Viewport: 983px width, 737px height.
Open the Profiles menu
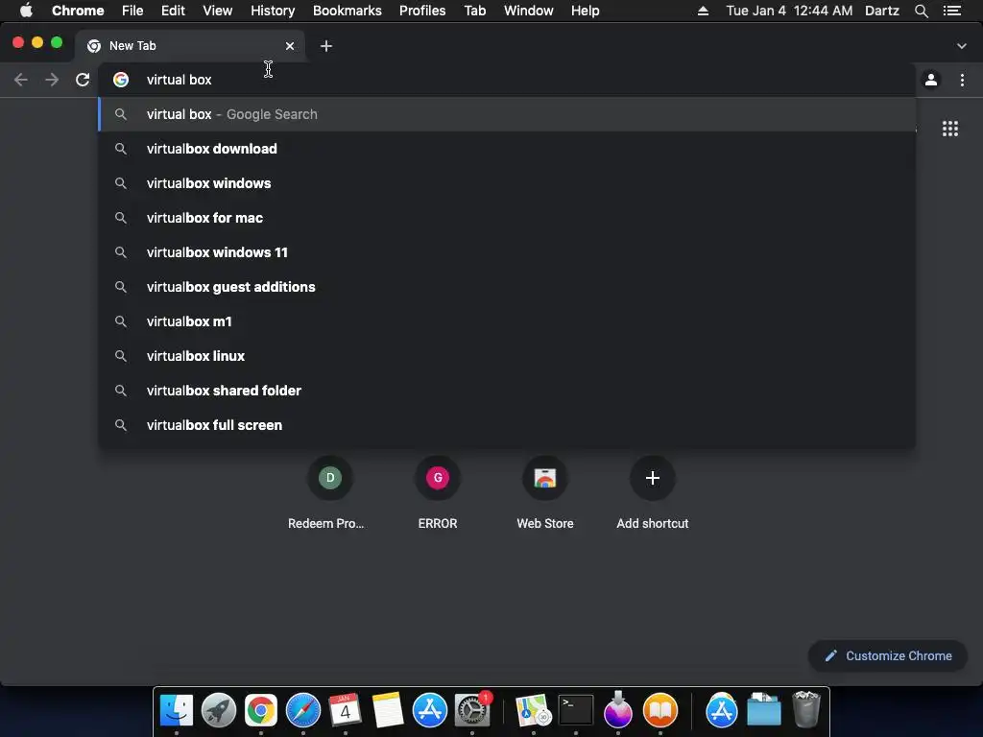(422, 11)
